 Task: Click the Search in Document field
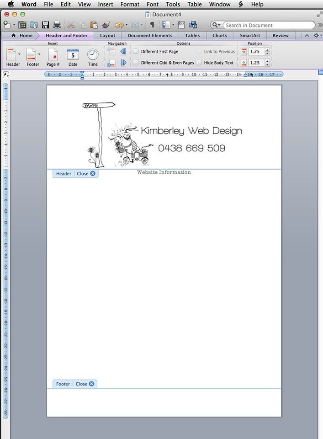pyautogui.click(x=269, y=25)
